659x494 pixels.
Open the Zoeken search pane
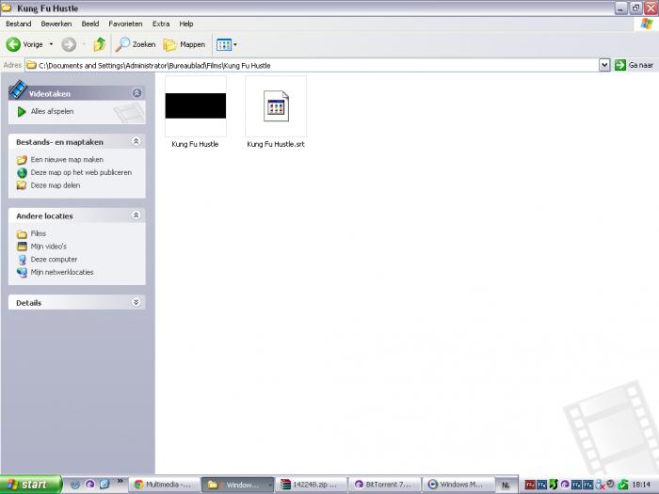pos(136,44)
